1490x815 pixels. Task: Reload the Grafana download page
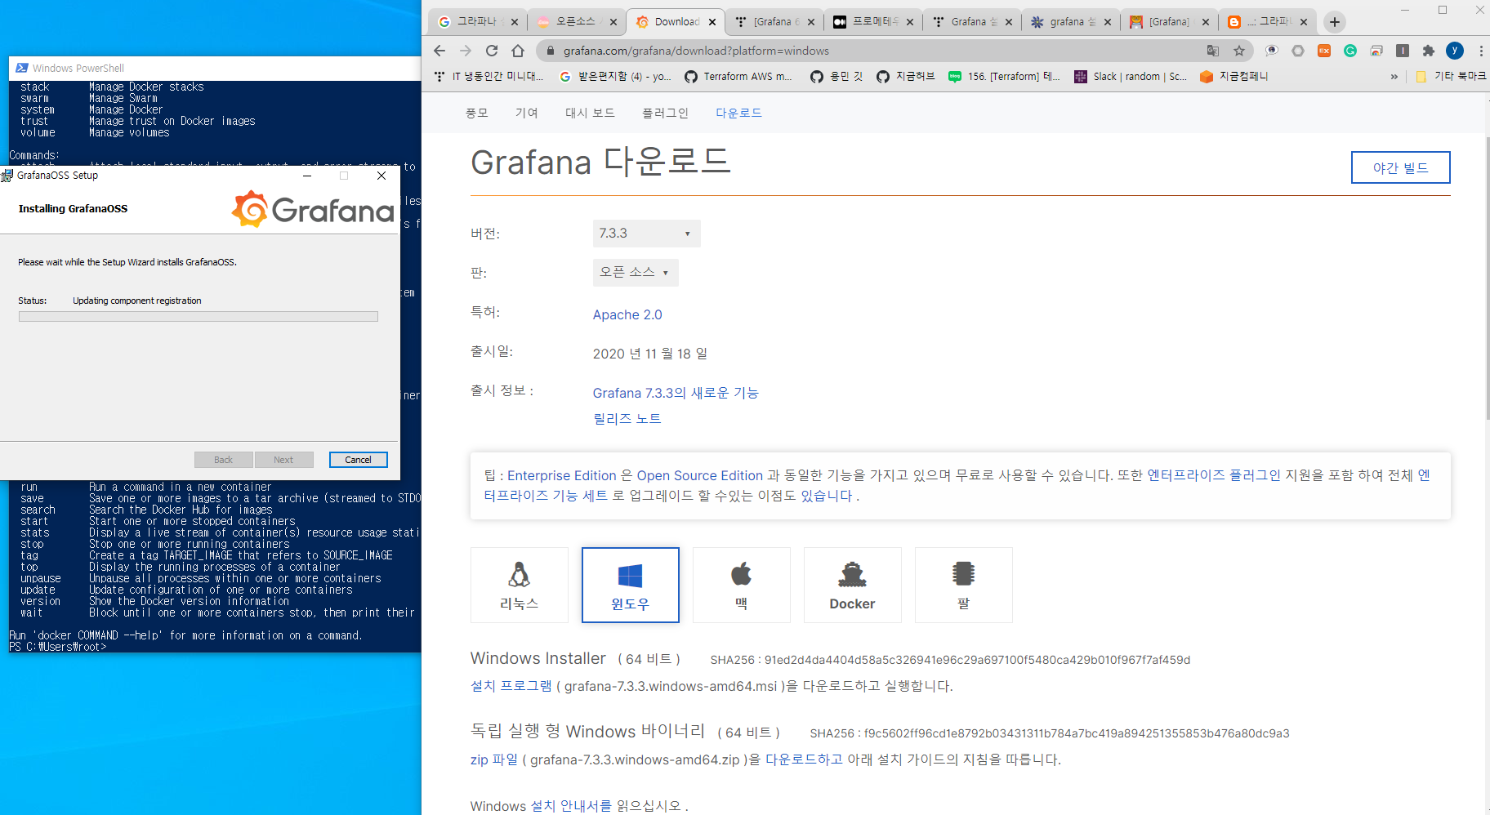[492, 51]
